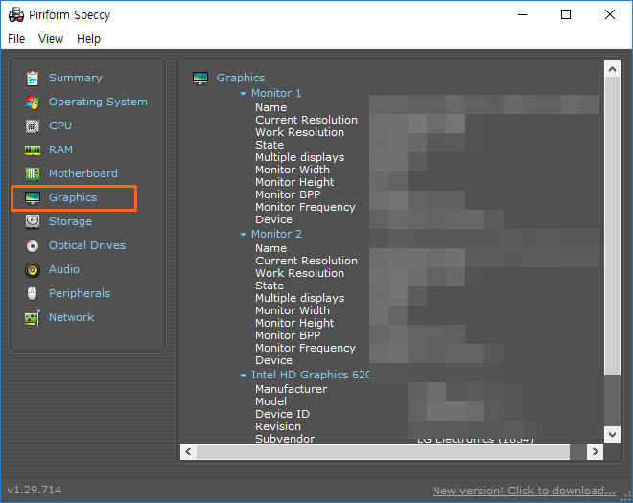This screenshot has width=633, height=503.
Task: Click the New version download link
Action: (524, 491)
